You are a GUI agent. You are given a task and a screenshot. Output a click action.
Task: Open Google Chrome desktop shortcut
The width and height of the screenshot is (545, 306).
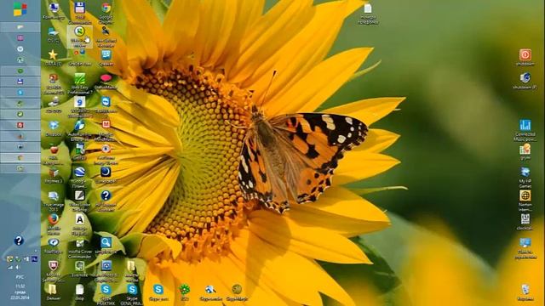click(x=106, y=13)
